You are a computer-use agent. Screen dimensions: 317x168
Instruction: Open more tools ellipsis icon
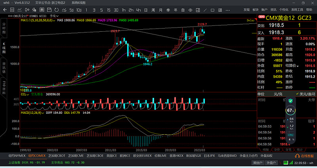click(227, 10)
